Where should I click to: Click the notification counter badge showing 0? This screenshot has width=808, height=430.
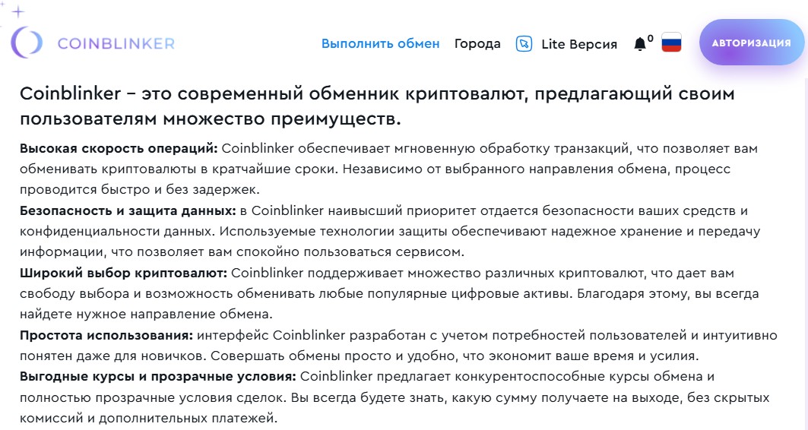pos(651,38)
